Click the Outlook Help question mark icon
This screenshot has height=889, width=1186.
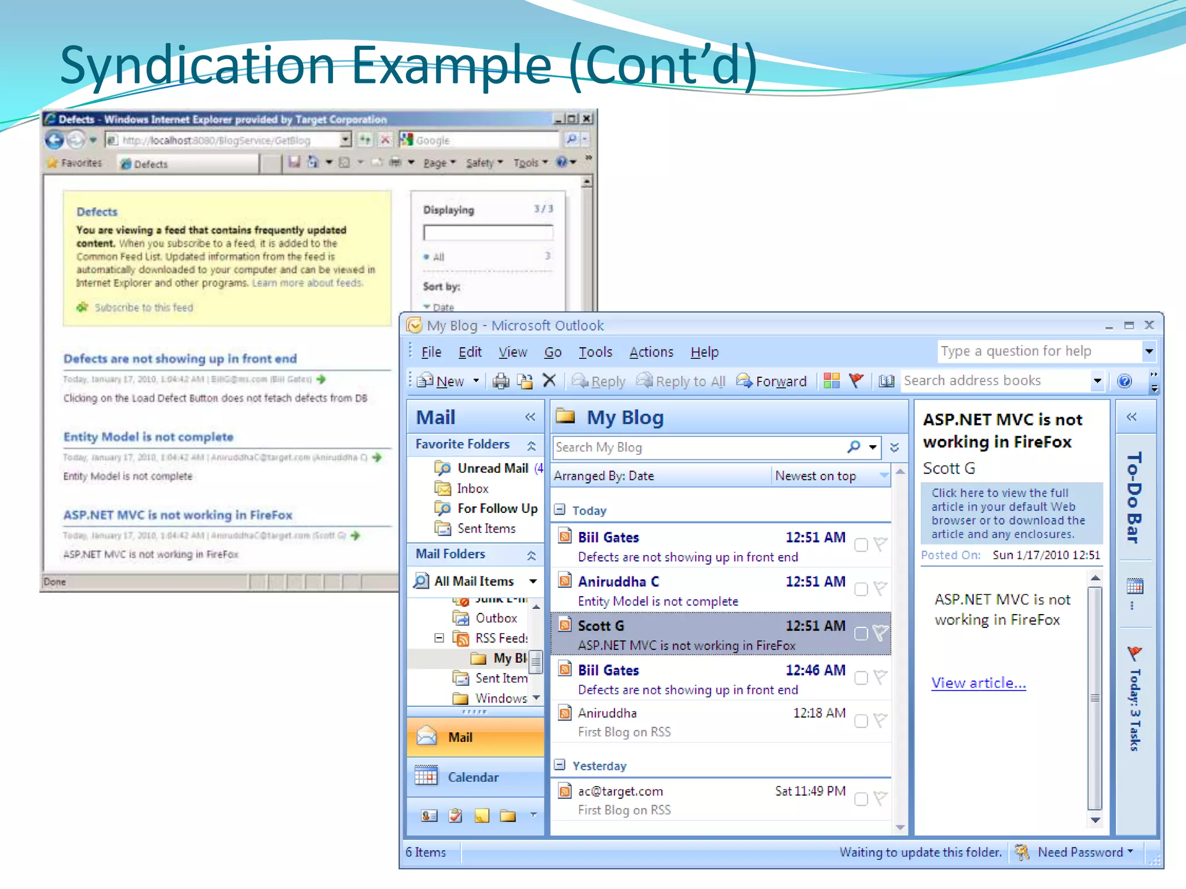point(1124,381)
